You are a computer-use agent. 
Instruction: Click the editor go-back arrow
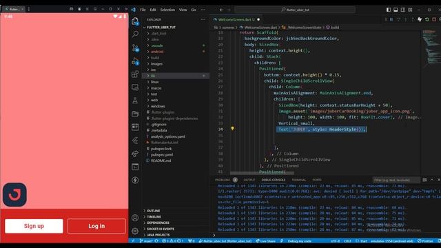221,10
